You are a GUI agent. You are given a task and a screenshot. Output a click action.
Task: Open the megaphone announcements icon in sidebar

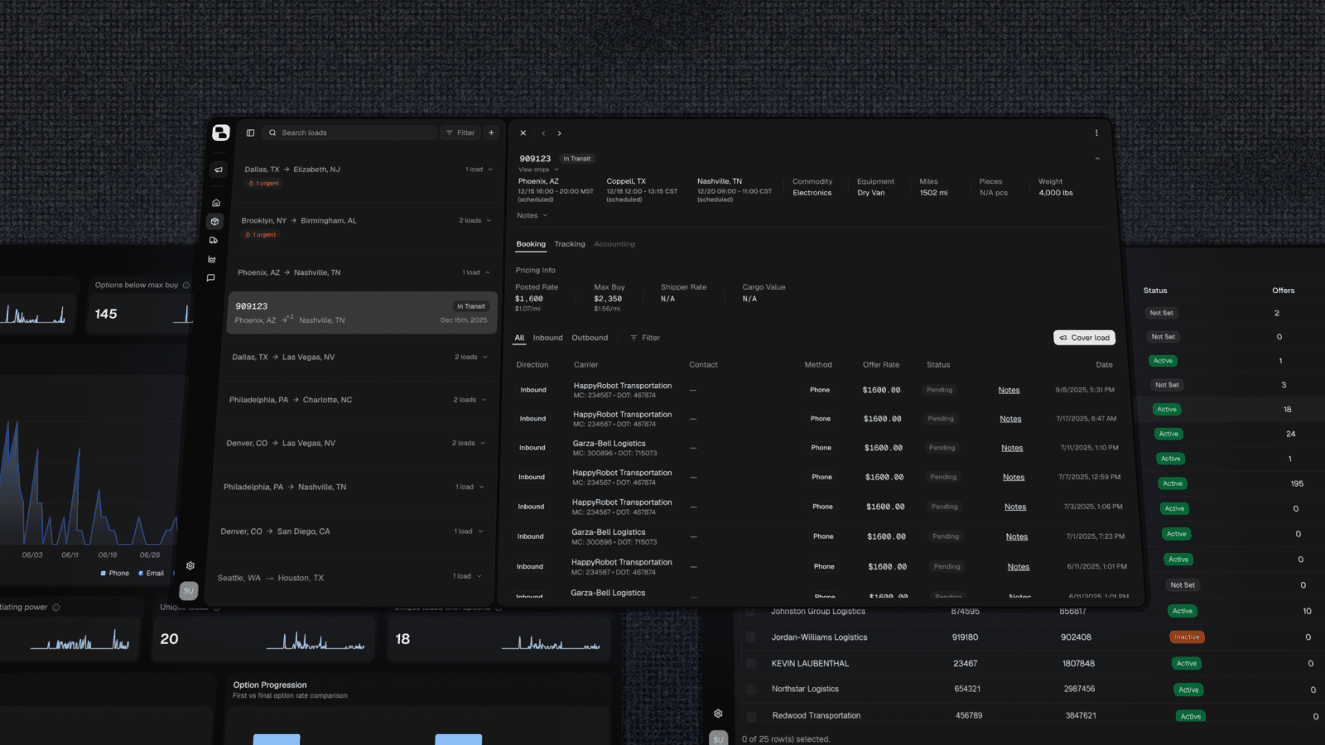[x=219, y=170]
